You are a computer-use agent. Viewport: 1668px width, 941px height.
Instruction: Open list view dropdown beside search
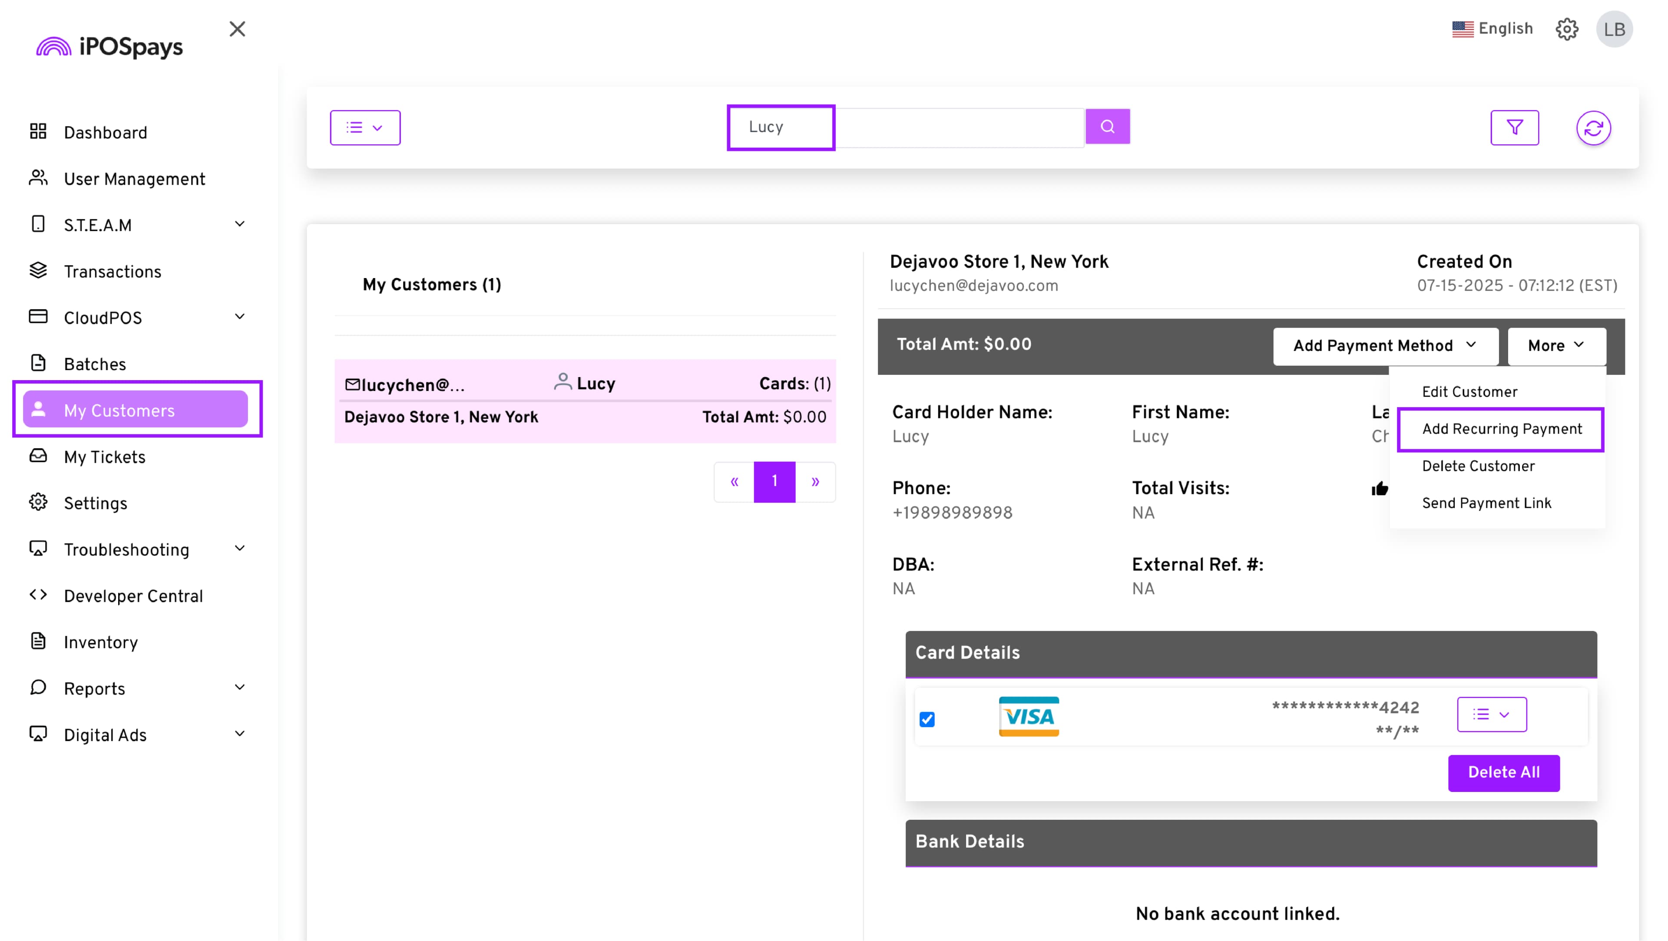[x=364, y=128]
